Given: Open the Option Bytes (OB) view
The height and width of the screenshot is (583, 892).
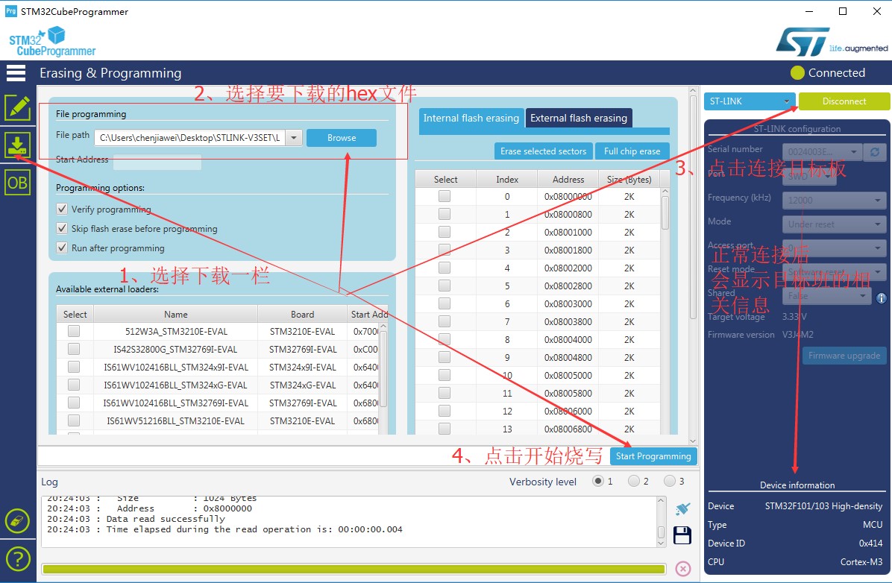Looking at the screenshot, I should pyautogui.click(x=18, y=183).
